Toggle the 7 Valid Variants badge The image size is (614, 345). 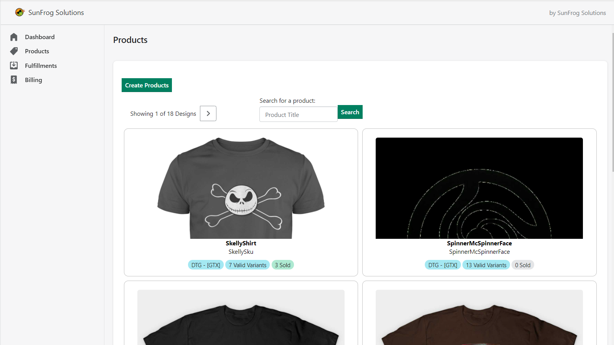pos(247,264)
